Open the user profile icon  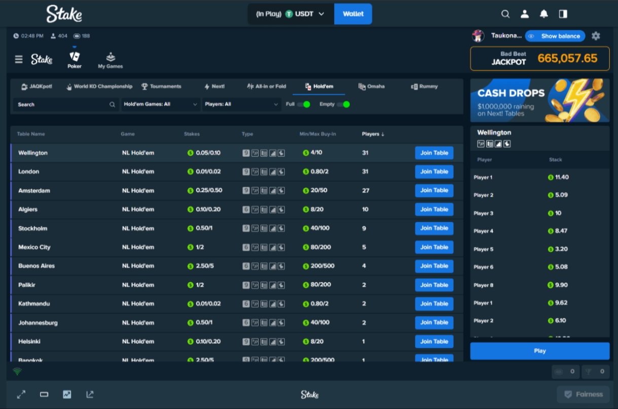(525, 14)
